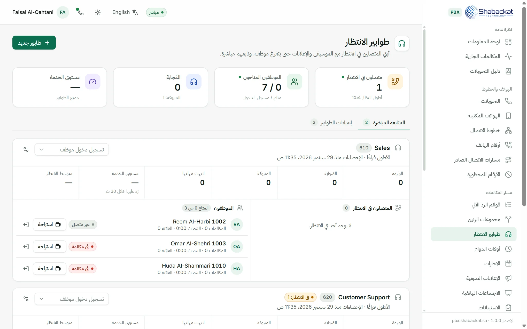
Task: Click المُجابة answered calls stat card
Action: point(160,87)
